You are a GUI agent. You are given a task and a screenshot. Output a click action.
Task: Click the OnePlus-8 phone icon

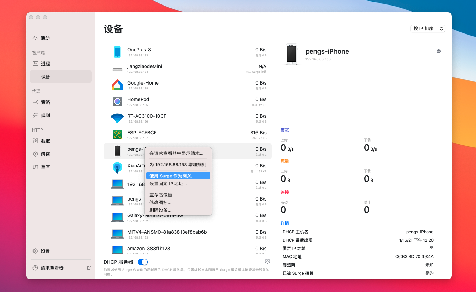[x=117, y=52]
